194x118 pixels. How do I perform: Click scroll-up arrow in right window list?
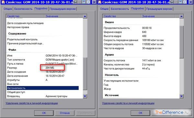tap(181, 16)
